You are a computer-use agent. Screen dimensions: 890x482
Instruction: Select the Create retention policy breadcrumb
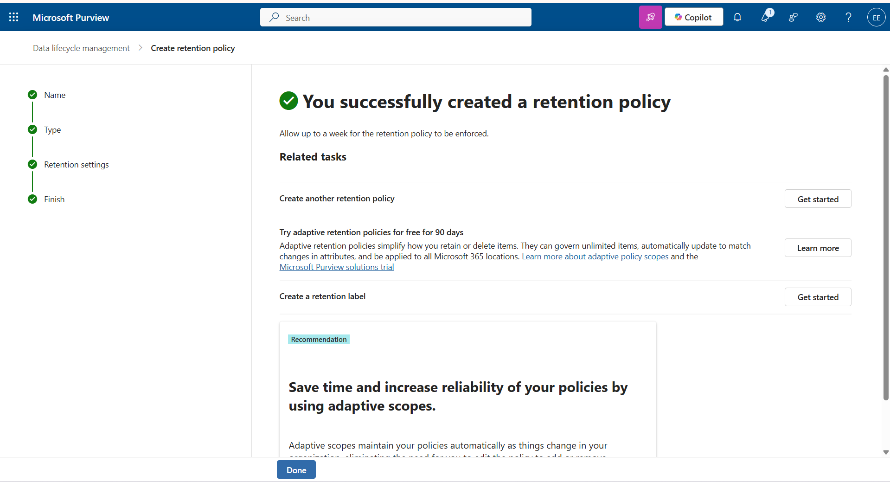192,48
